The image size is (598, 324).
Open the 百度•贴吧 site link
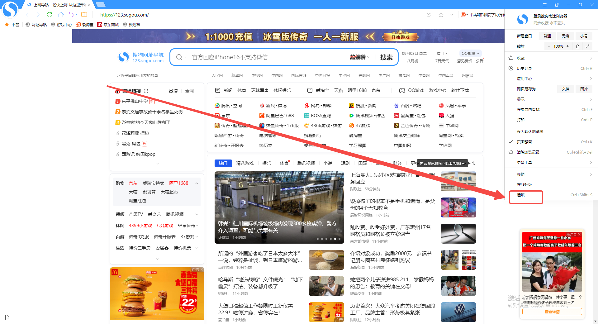pyautogui.click(x=408, y=106)
